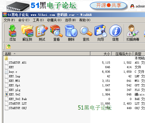The width and height of the screenshot is (145, 123).
Task: Open the Tools (工具) menu
Action: [38, 20]
